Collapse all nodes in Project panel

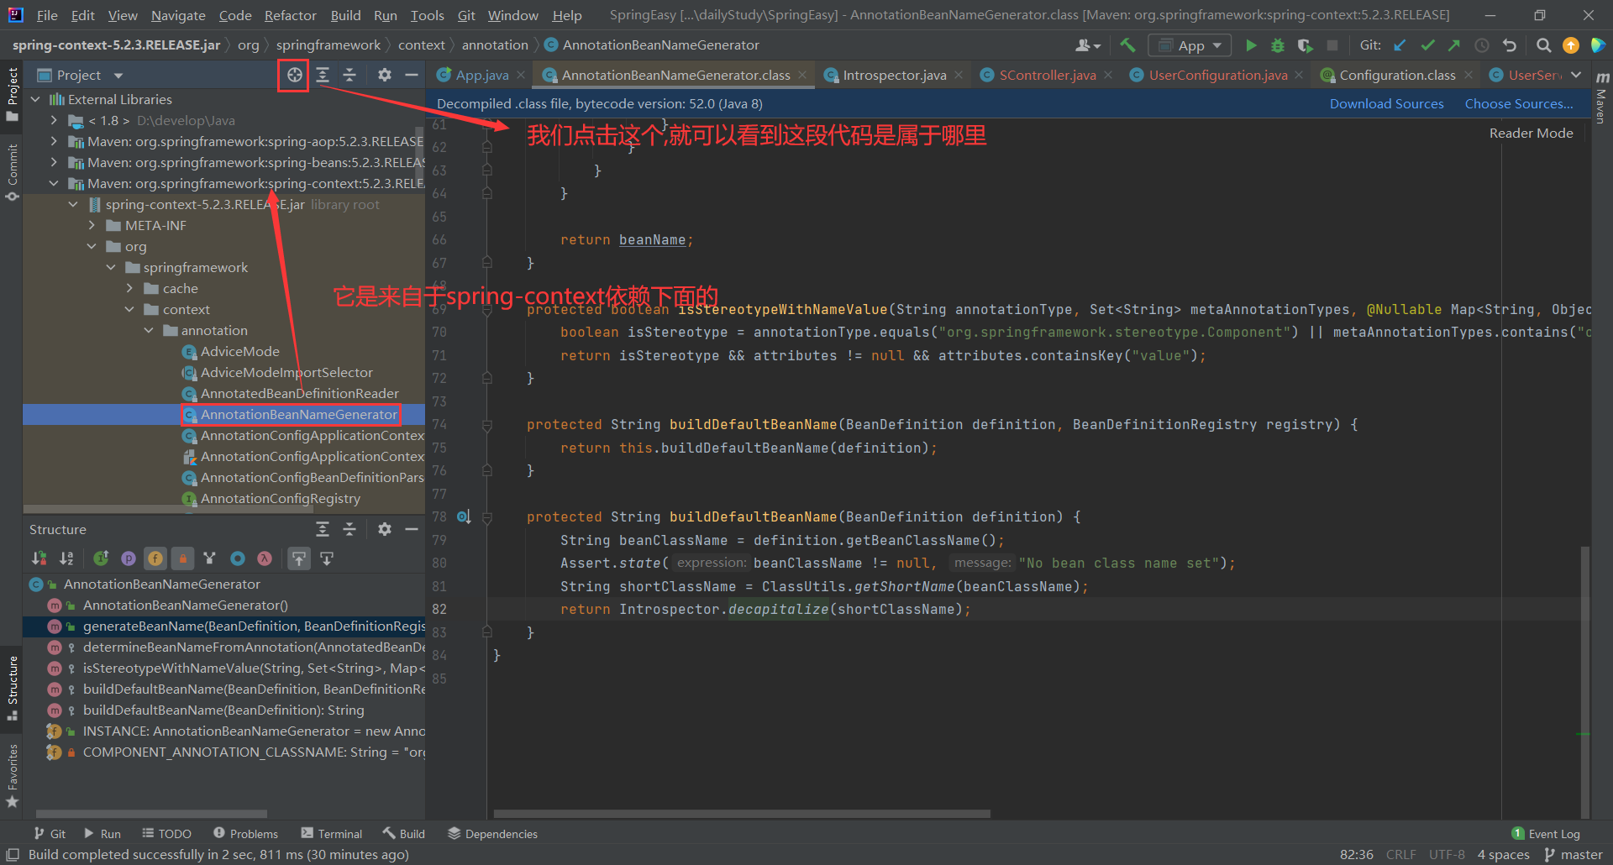point(349,75)
